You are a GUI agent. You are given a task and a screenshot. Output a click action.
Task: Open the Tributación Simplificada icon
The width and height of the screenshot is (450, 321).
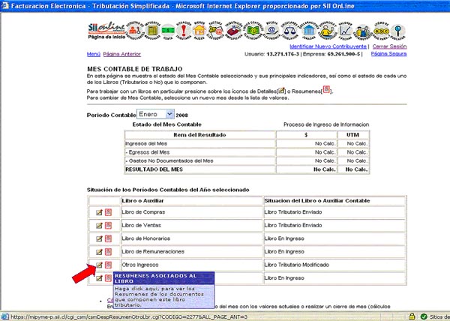[x=234, y=31]
